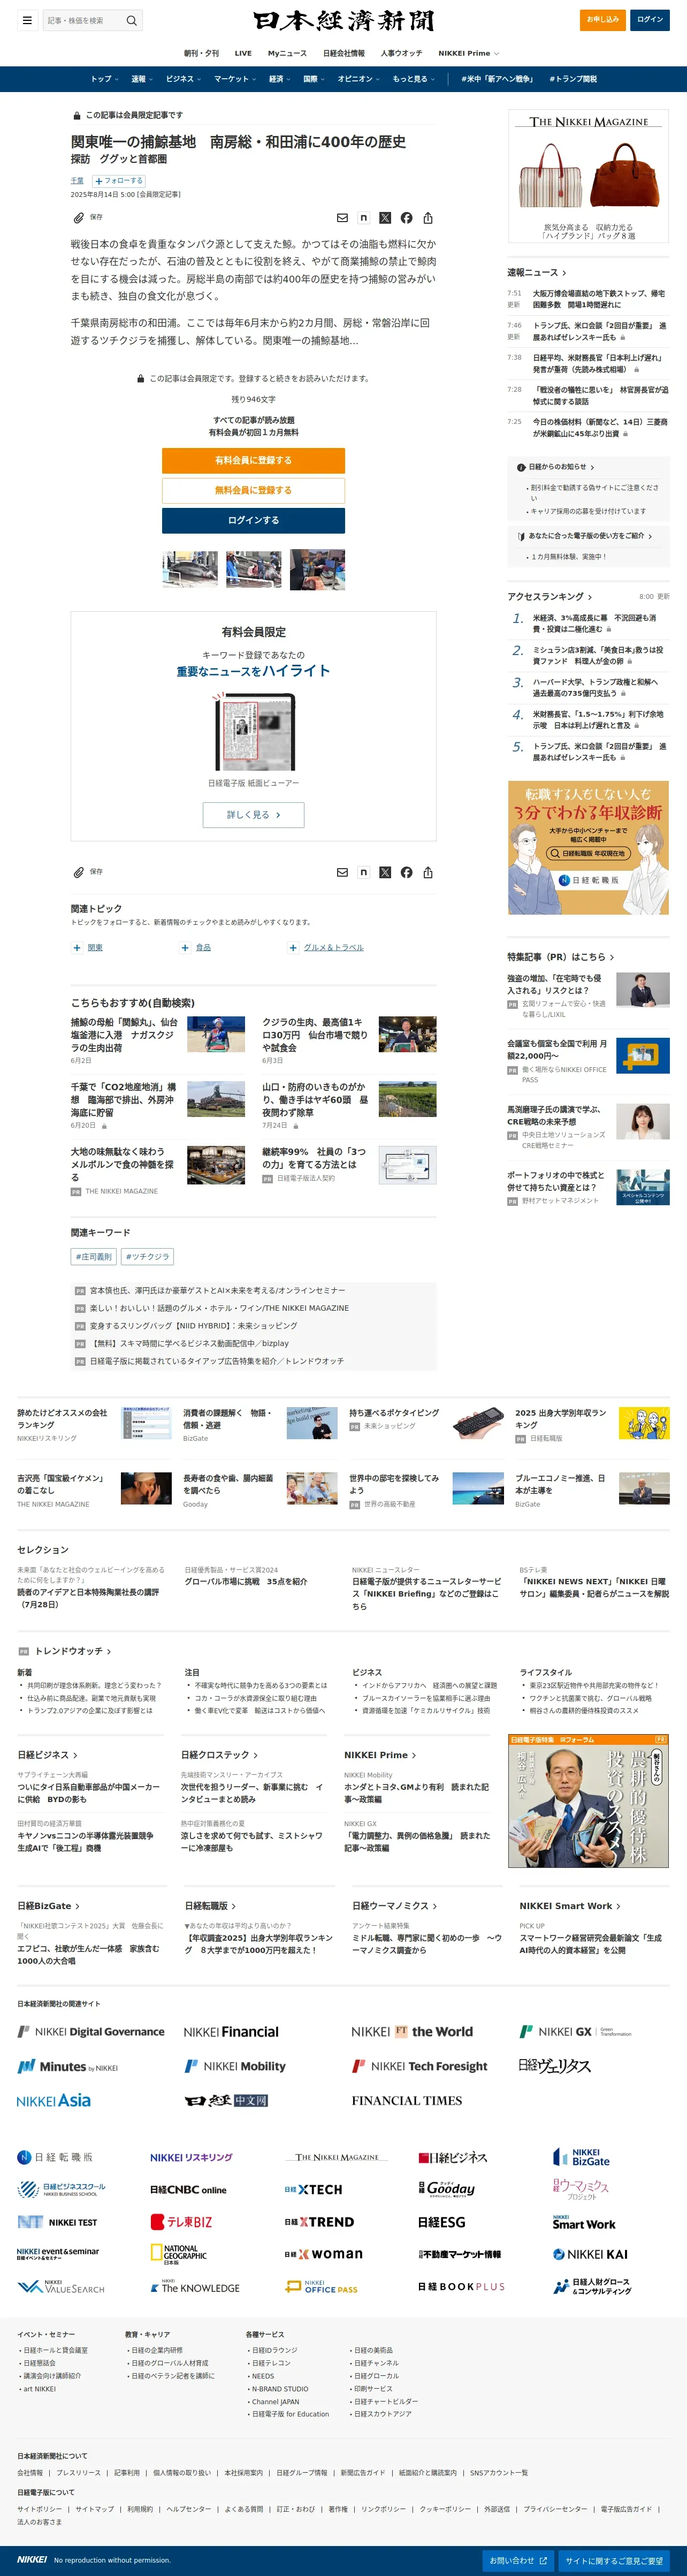Screen dimensions: 687x2576
Task: Expand the ビジネス navigation dropdown
Action: [x=183, y=79]
